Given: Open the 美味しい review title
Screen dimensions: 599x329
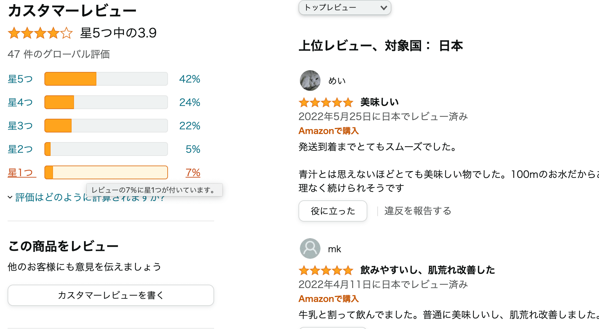Looking at the screenshot, I should [379, 102].
